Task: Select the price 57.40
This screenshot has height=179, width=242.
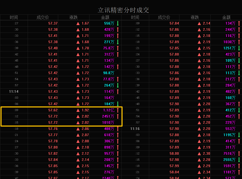Action: [53, 48]
